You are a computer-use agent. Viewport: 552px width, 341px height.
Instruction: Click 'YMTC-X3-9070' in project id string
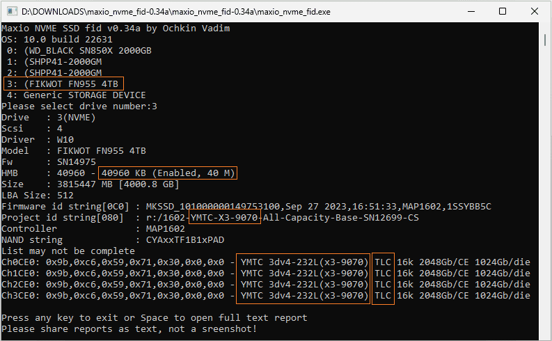[x=224, y=218]
